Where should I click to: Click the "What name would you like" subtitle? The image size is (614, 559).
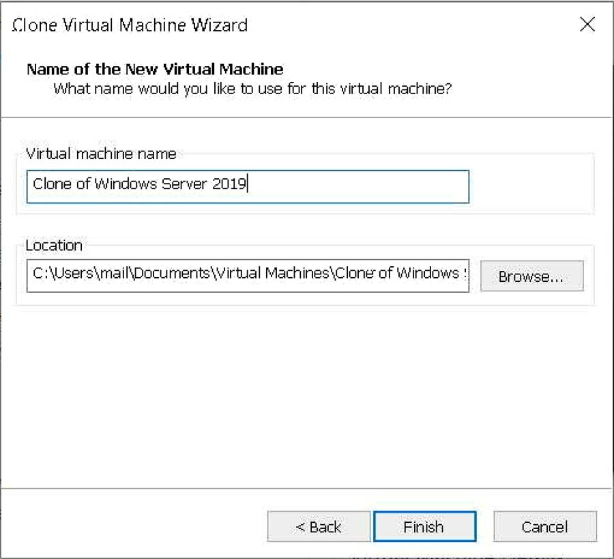(x=252, y=89)
